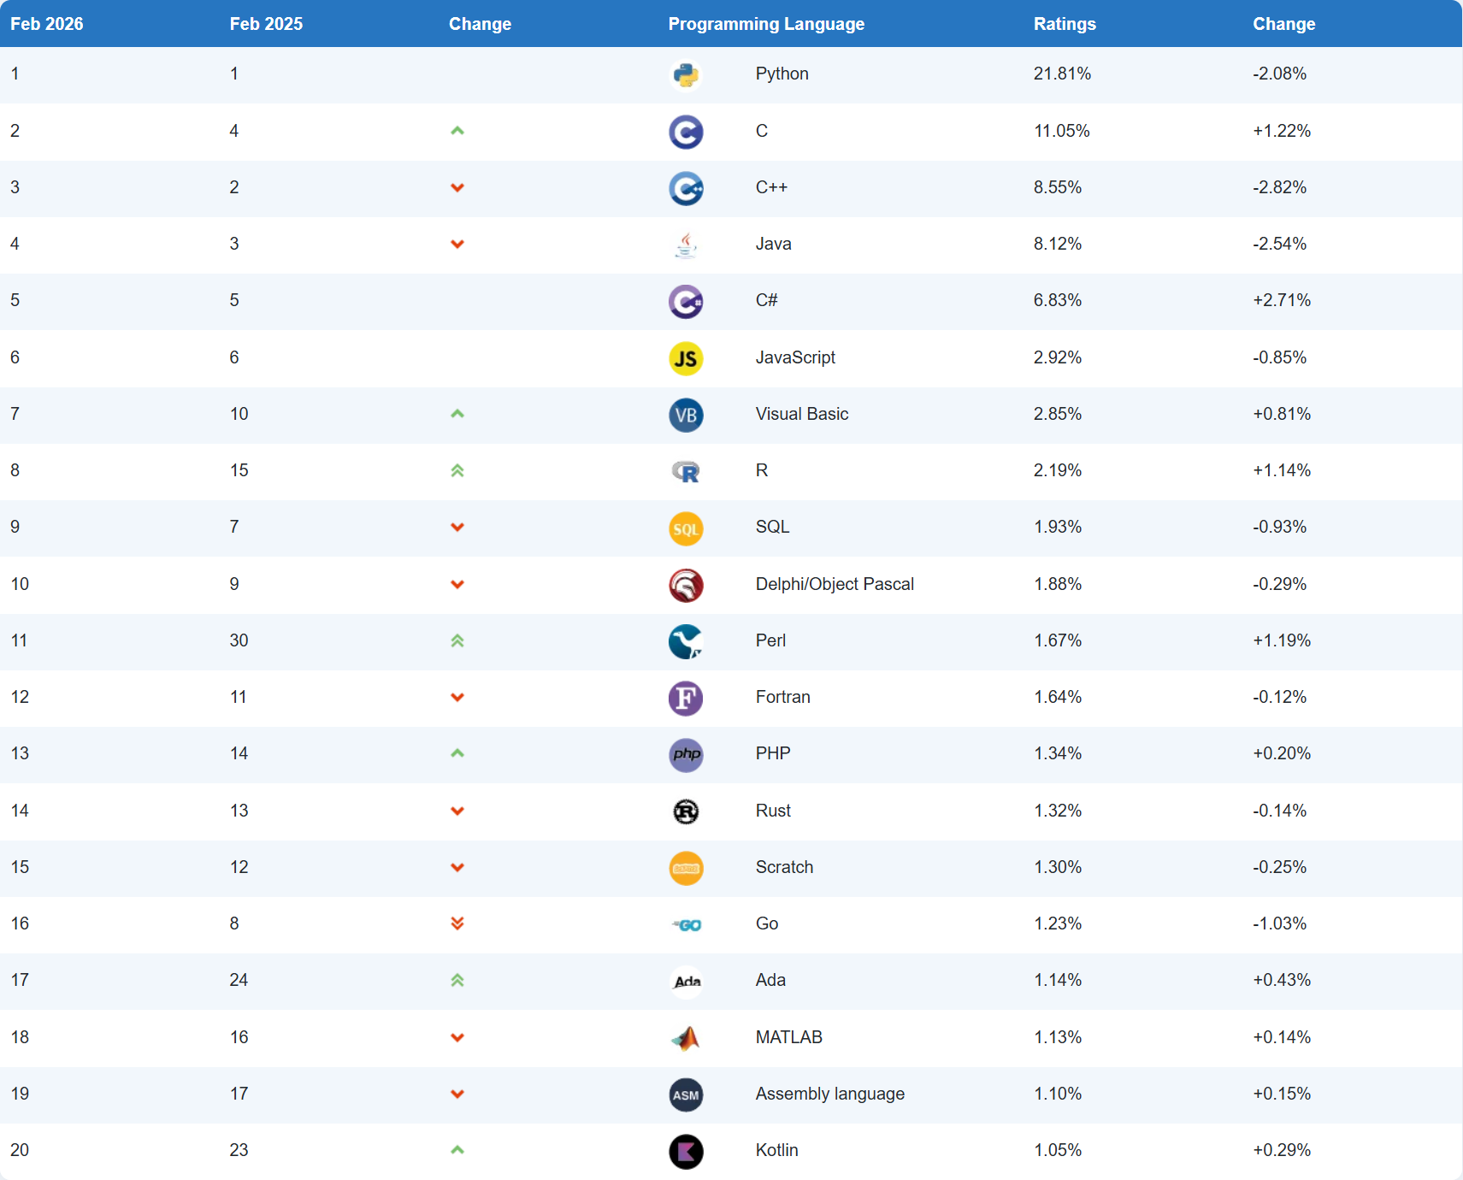Viewport: 1463px width, 1180px height.
Task: Click the 21.81% rating for Python
Action: pos(1062,74)
